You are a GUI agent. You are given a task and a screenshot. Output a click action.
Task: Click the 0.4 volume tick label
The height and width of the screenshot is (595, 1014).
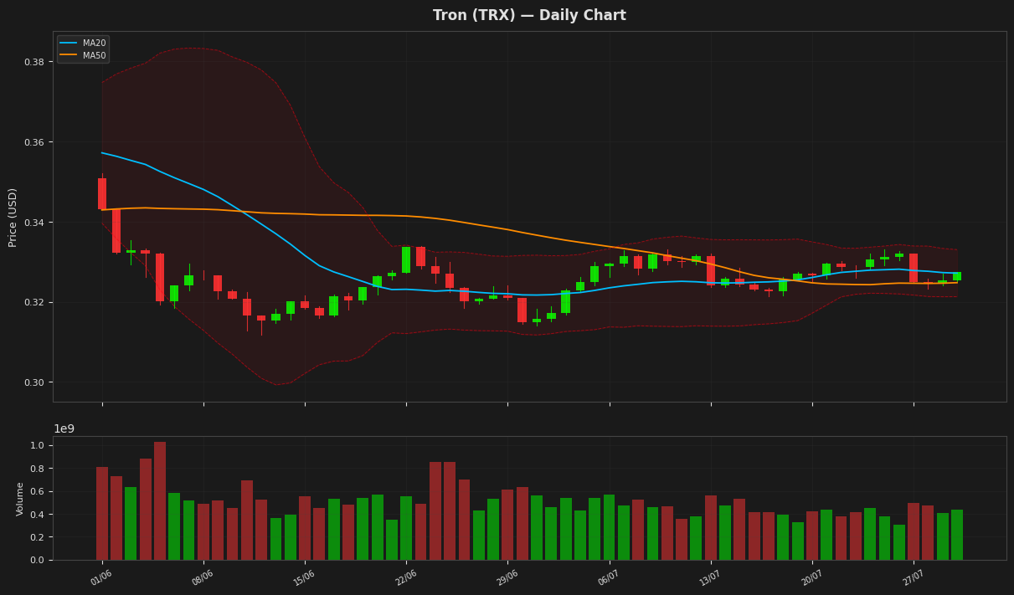39,515
